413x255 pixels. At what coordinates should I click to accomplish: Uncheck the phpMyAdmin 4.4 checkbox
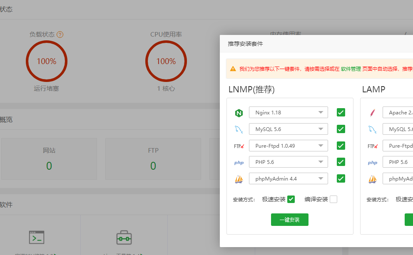point(341,178)
